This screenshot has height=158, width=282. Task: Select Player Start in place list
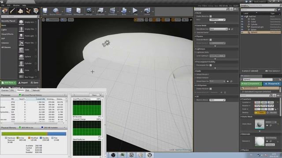[x=28, y=43]
